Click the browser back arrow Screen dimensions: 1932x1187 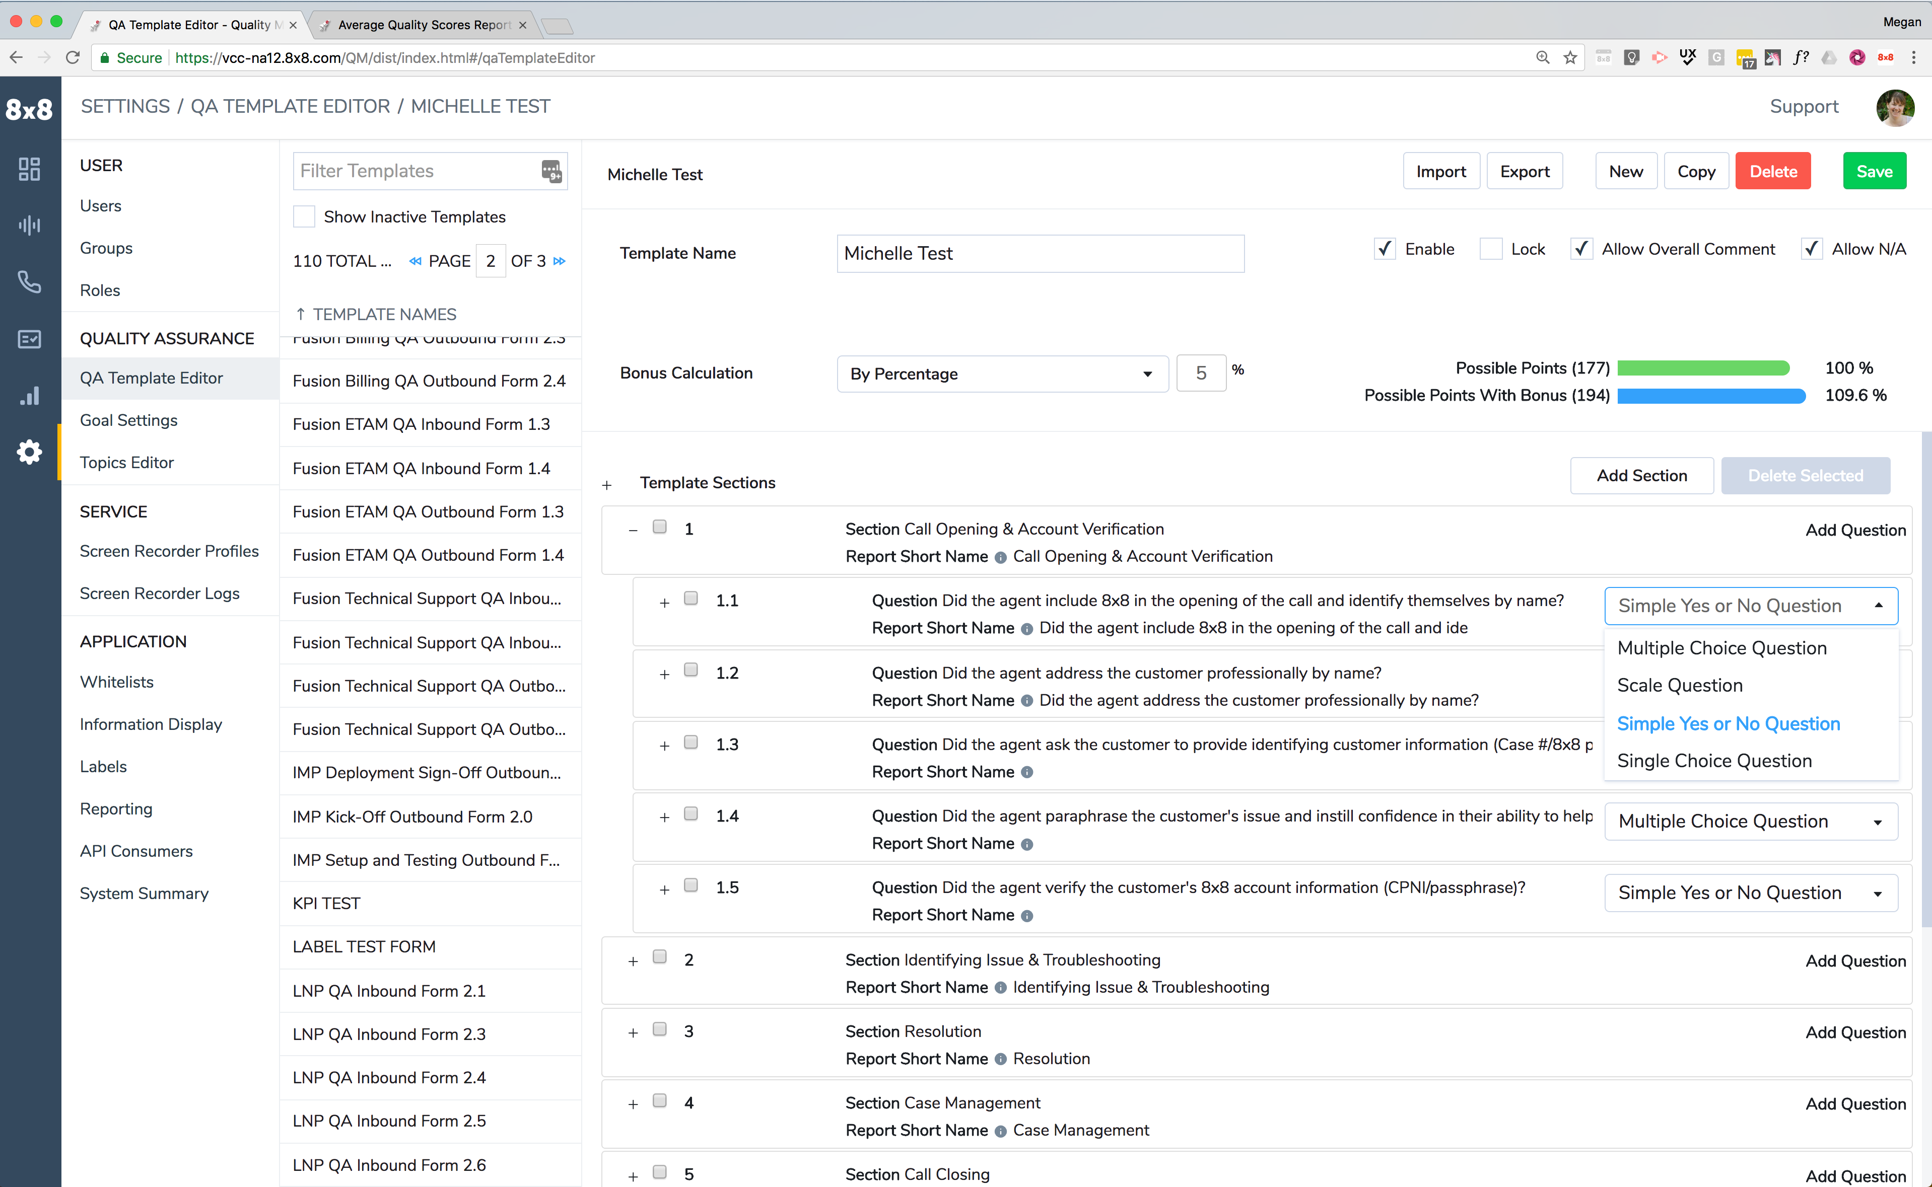pos(17,57)
